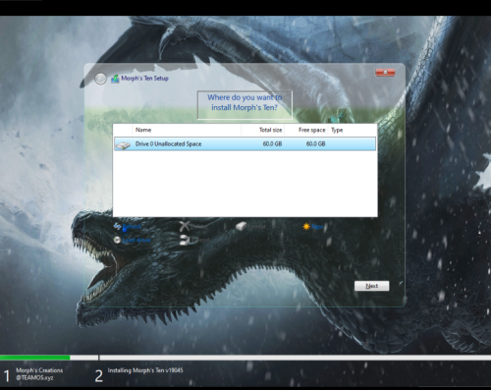
Task: Click the Type column header
Action: coord(337,130)
